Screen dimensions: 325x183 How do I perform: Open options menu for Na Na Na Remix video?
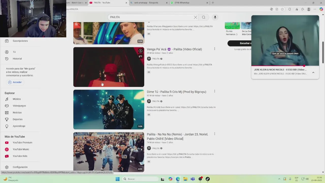tap(215, 134)
